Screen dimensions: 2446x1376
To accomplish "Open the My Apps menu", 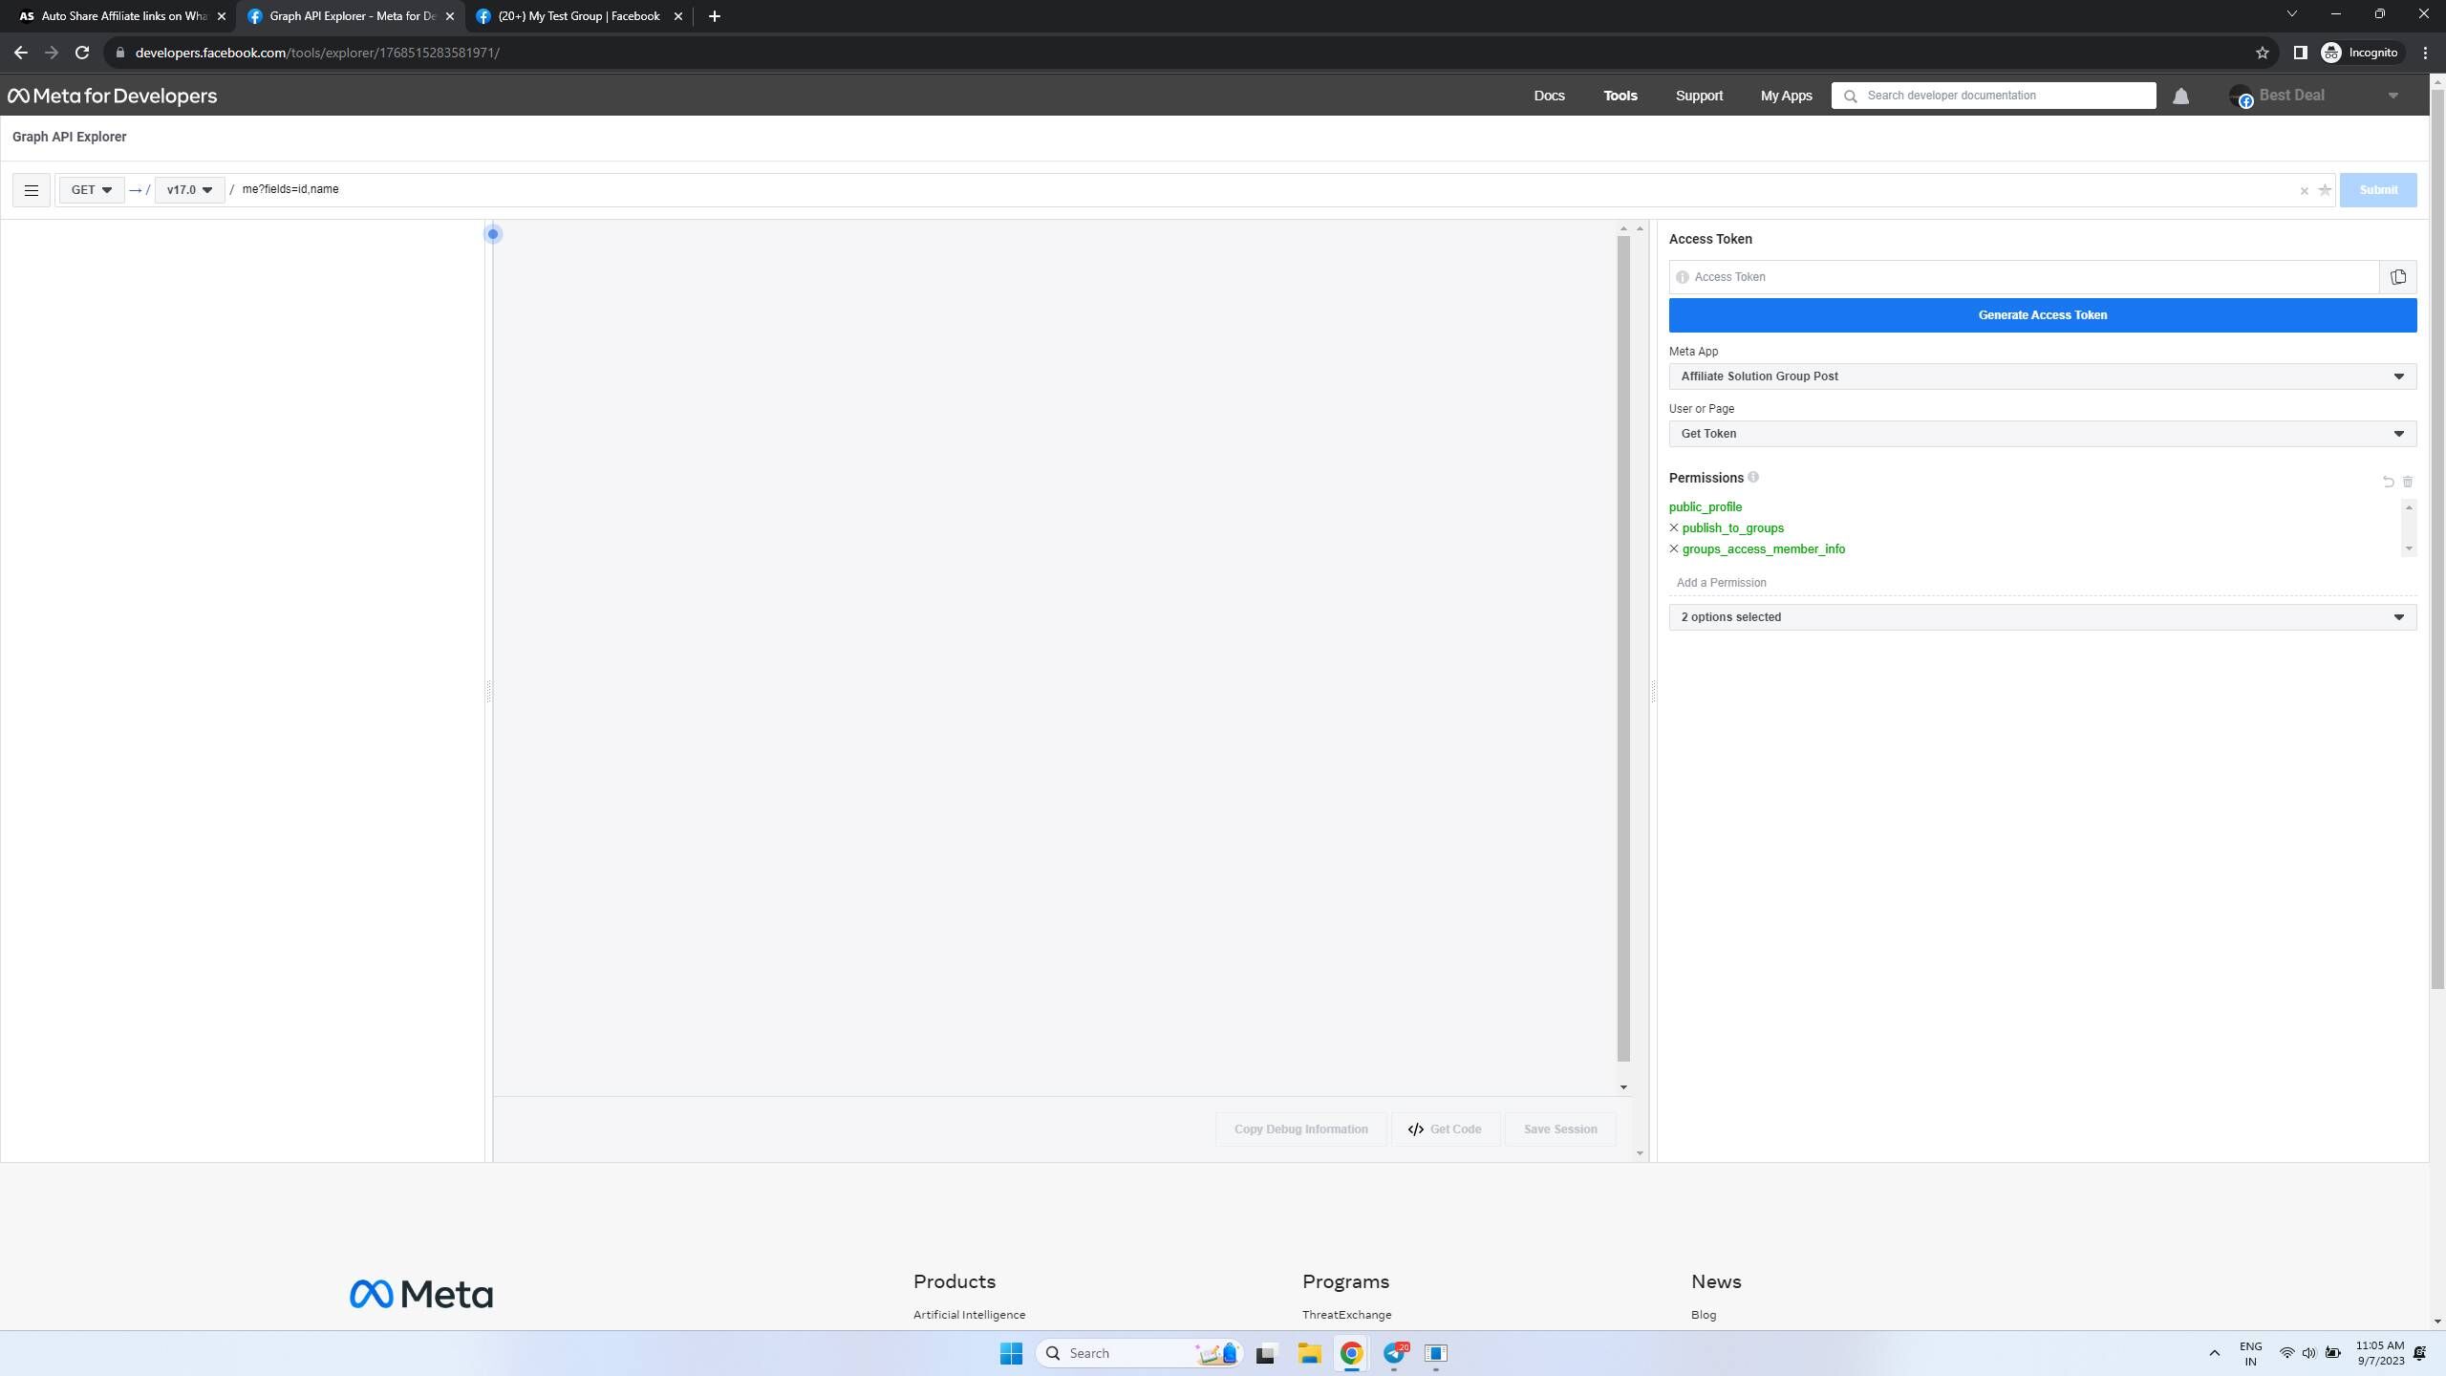I will [1786, 96].
